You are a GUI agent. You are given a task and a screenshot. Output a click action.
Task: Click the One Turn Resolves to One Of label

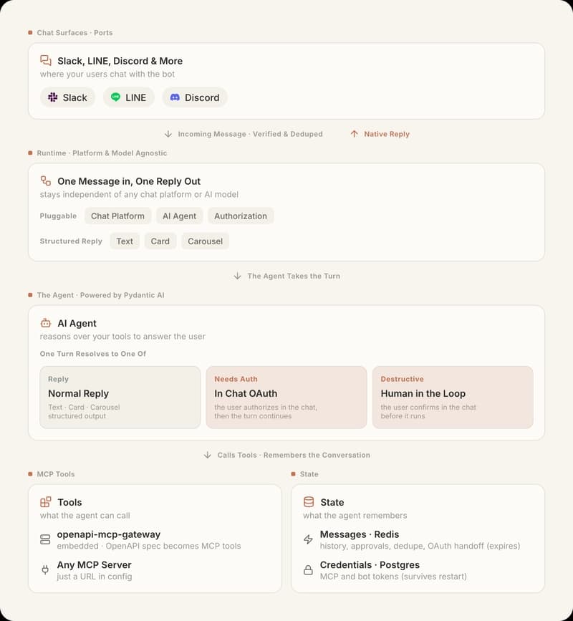[93, 354]
